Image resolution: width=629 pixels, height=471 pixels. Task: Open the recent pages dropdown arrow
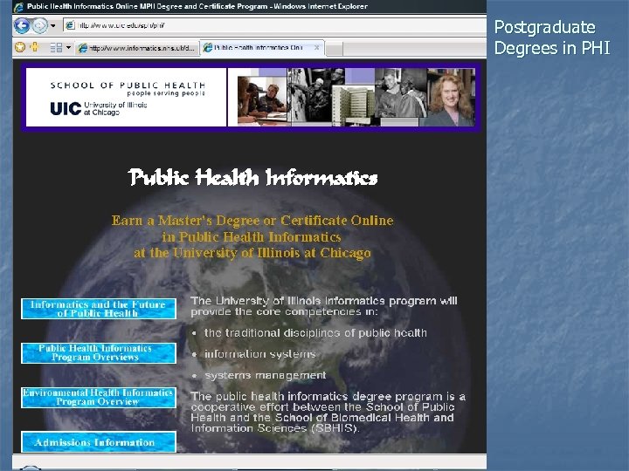[x=53, y=26]
